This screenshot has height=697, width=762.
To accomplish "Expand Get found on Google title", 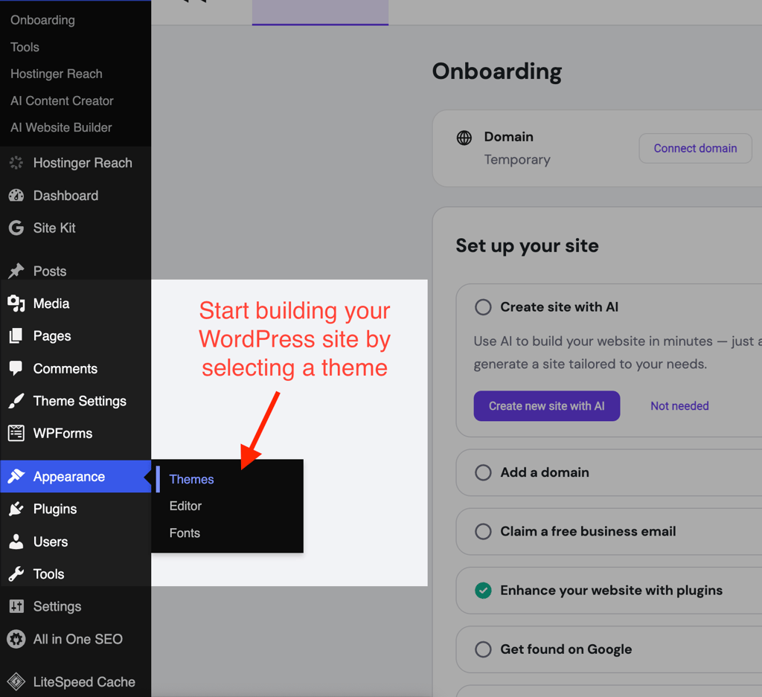I will [566, 649].
